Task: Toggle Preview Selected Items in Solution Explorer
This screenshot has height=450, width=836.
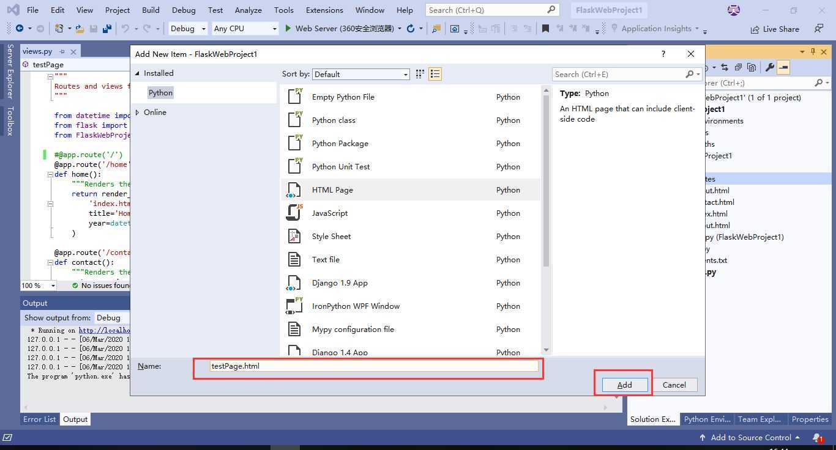Action: pos(783,67)
